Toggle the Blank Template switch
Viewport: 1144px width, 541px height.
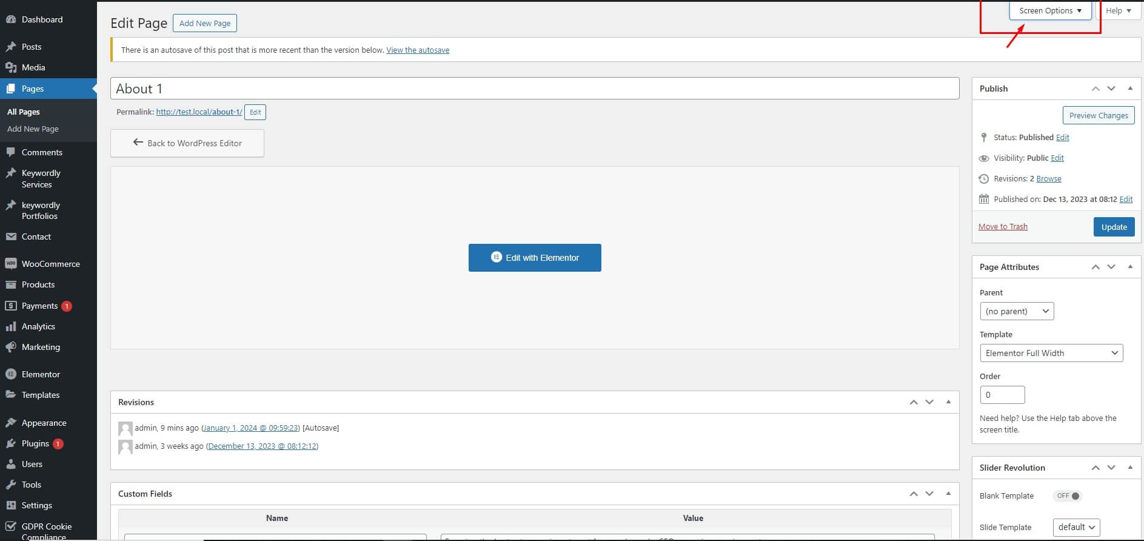click(1068, 496)
